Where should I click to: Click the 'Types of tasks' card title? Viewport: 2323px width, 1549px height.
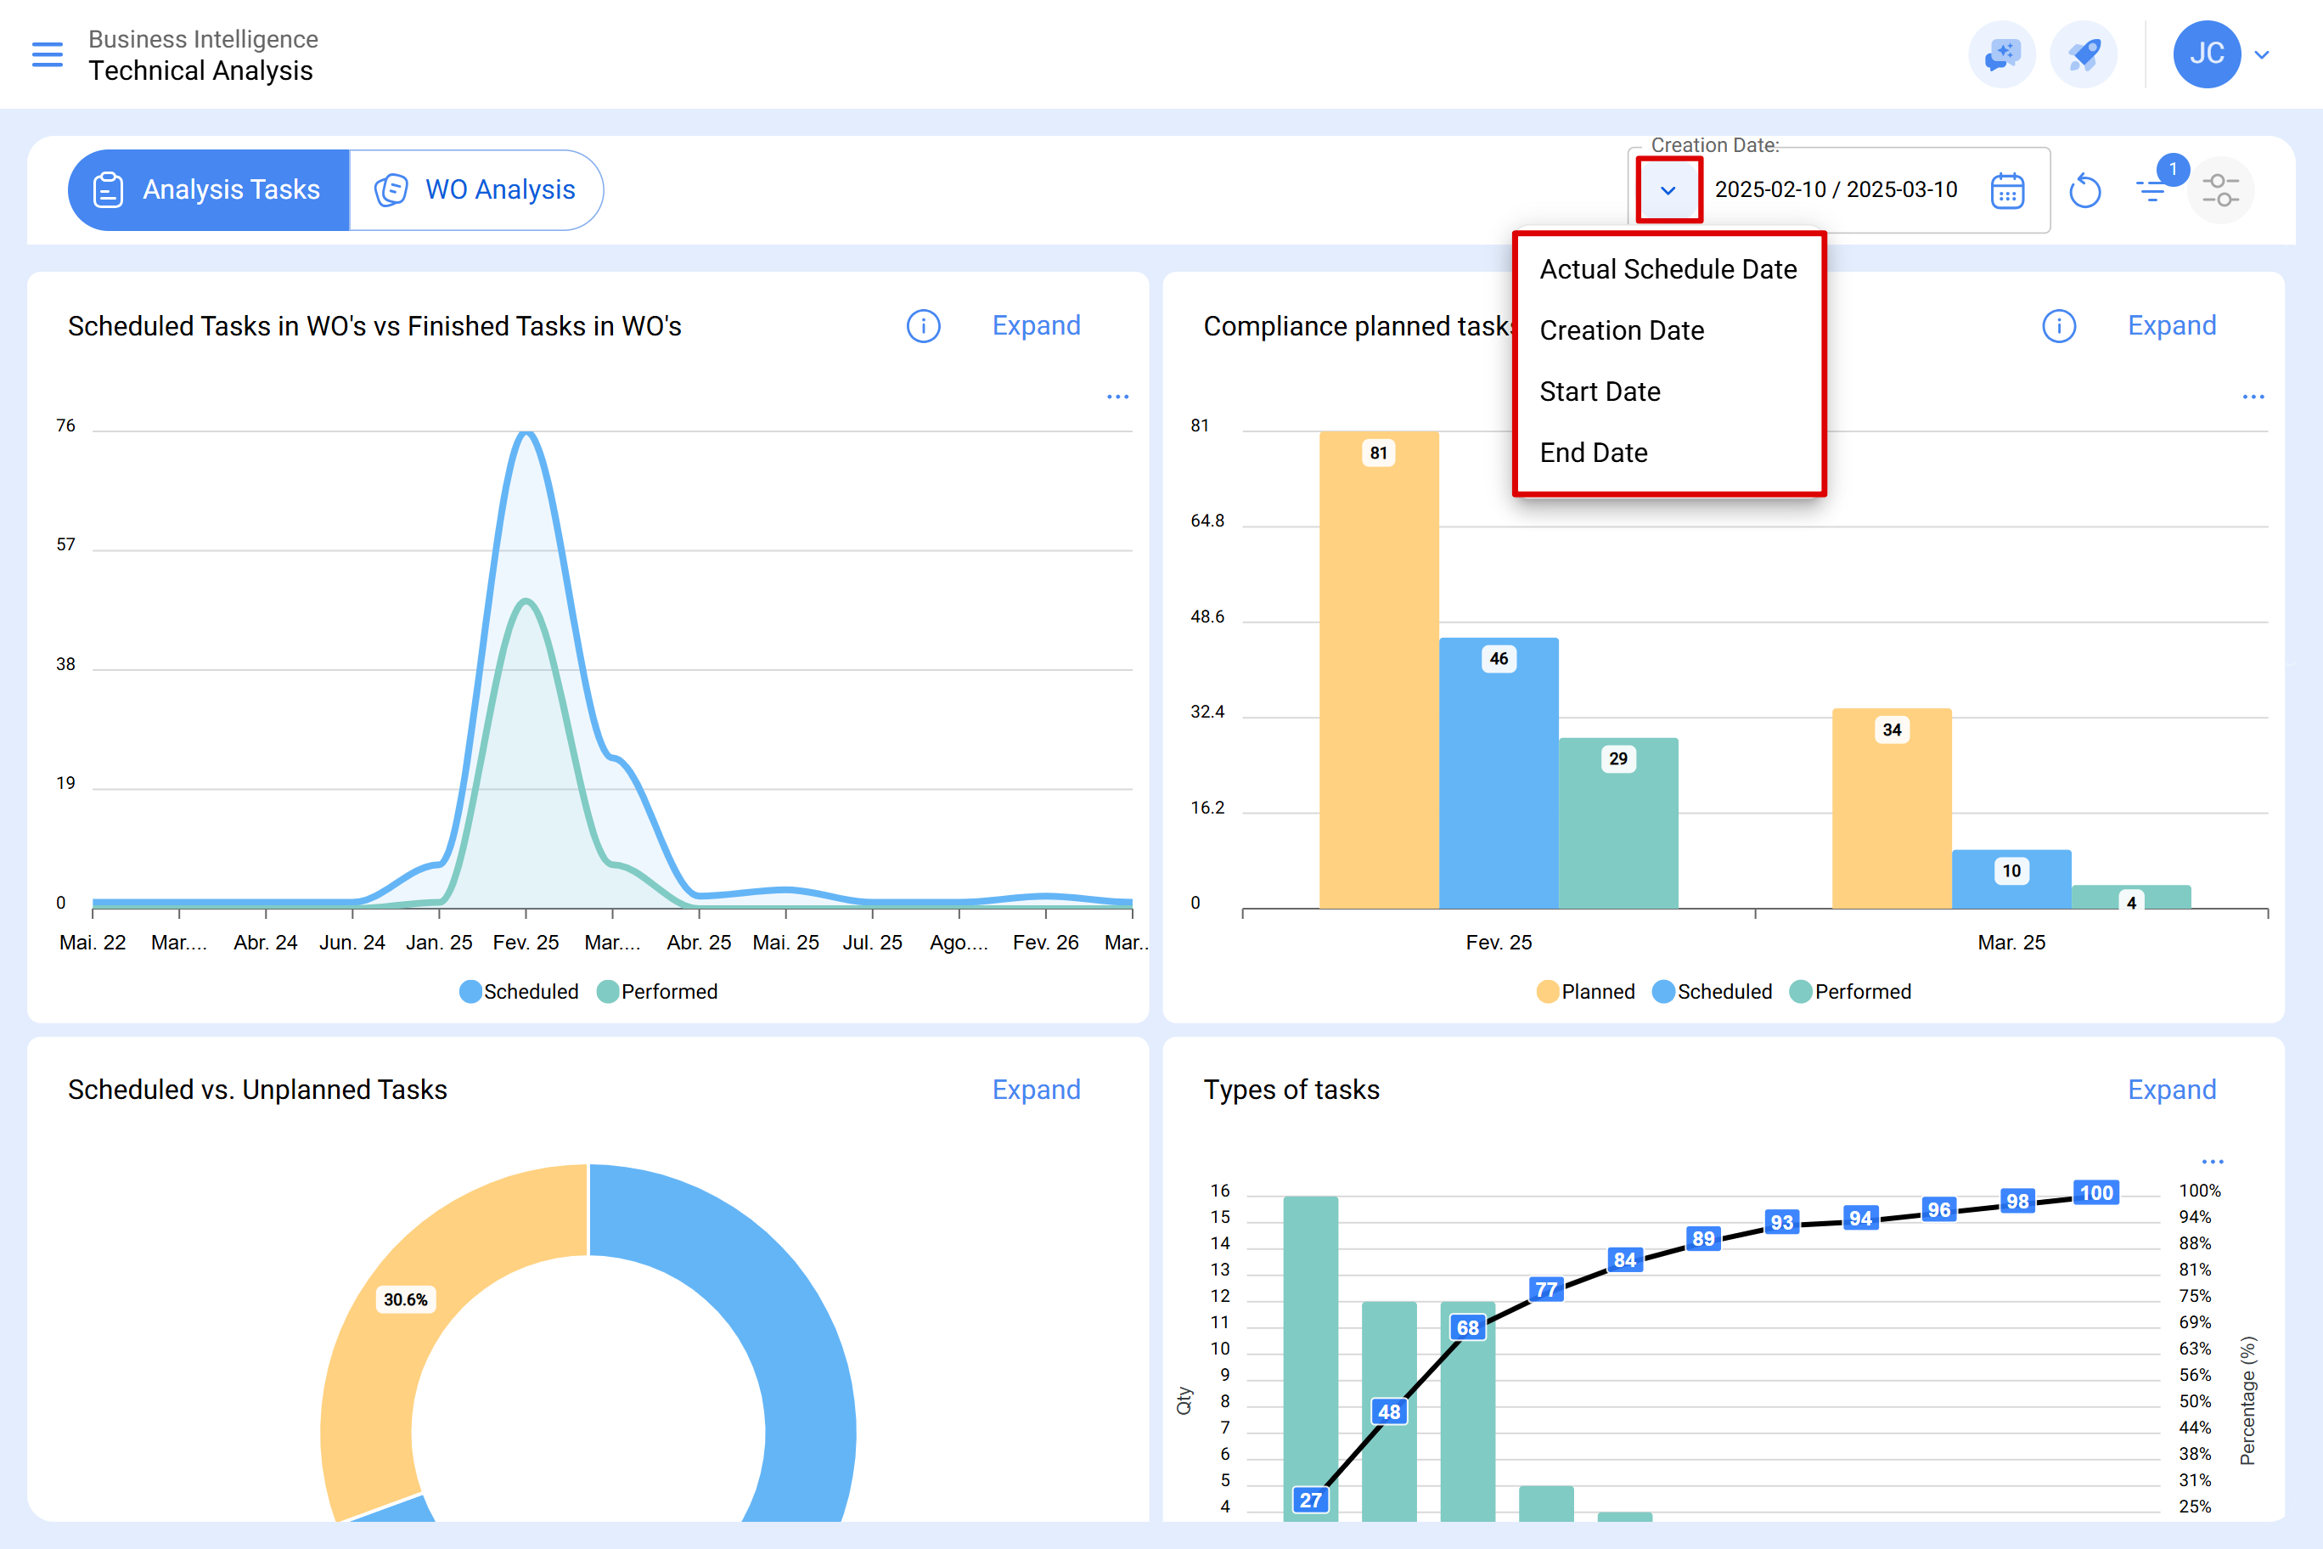coord(1291,1090)
